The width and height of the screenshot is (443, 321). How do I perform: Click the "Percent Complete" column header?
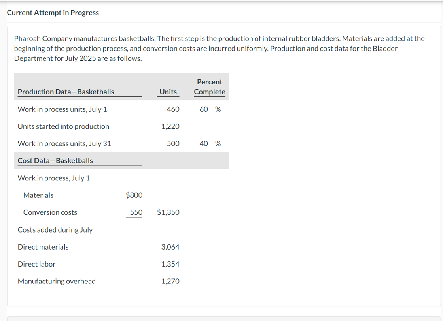click(x=210, y=87)
